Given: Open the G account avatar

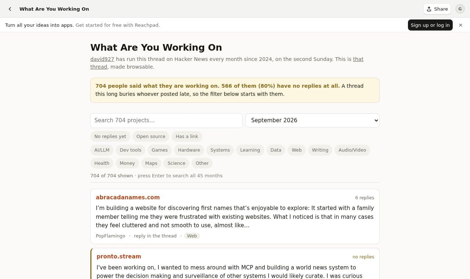Looking at the screenshot, I should click(460, 9).
